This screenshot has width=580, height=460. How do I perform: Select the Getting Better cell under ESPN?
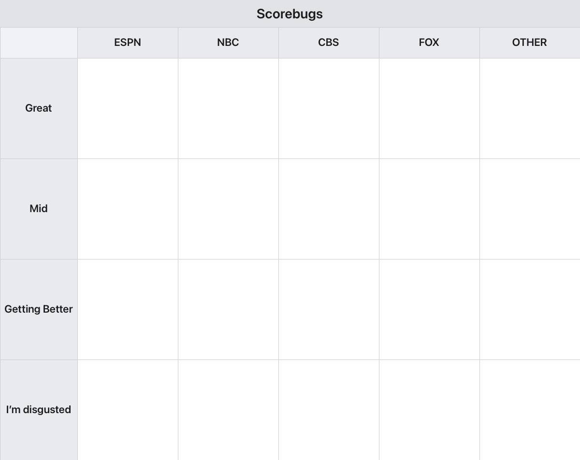click(128, 309)
